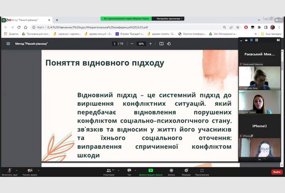Select the Pavelvska Yana video thumbnail
Viewport: 285px width, 193px height.
click(x=260, y=78)
